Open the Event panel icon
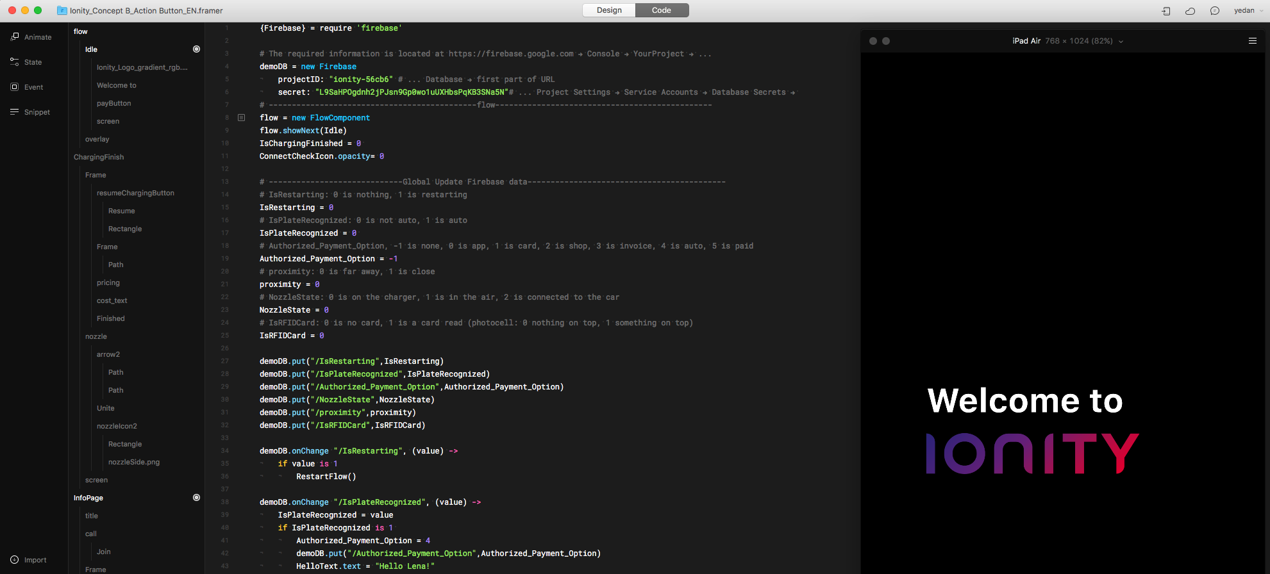The width and height of the screenshot is (1270, 574). [x=15, y=87]
